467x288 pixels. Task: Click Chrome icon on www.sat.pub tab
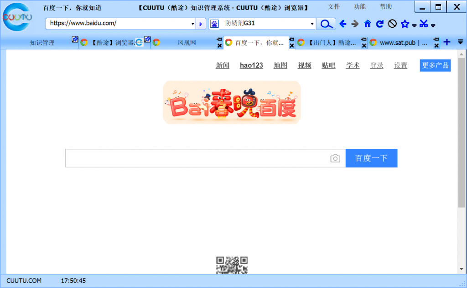[373, 42]
